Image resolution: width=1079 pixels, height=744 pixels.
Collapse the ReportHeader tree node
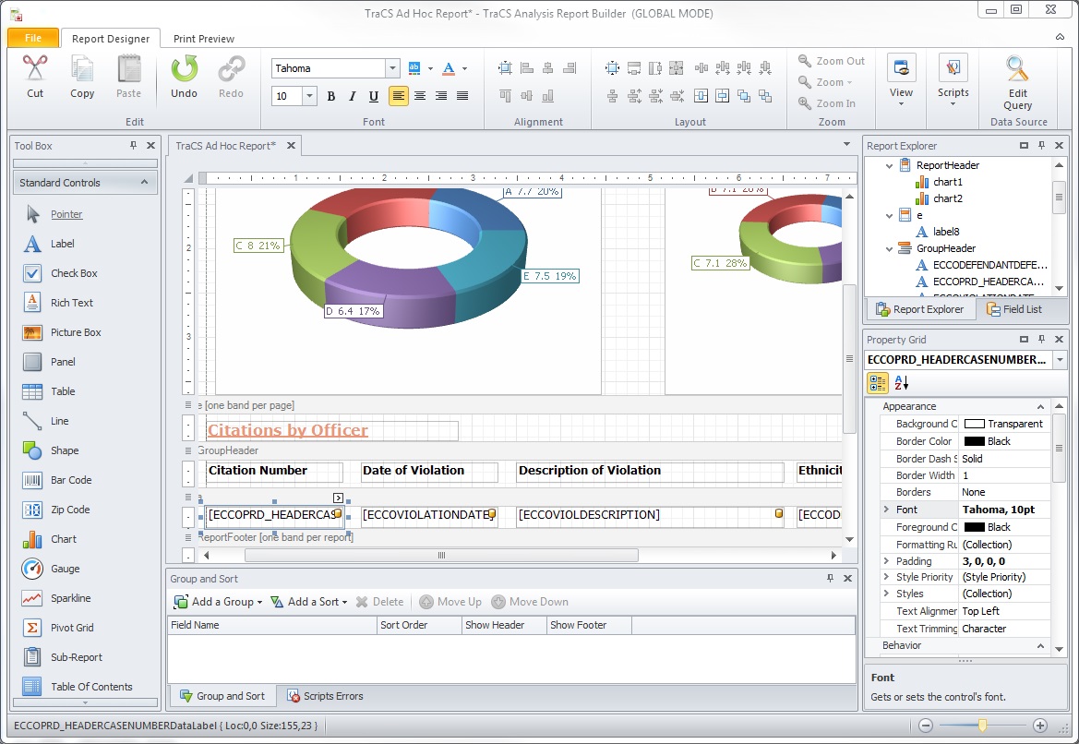click(x=889, y=166)
